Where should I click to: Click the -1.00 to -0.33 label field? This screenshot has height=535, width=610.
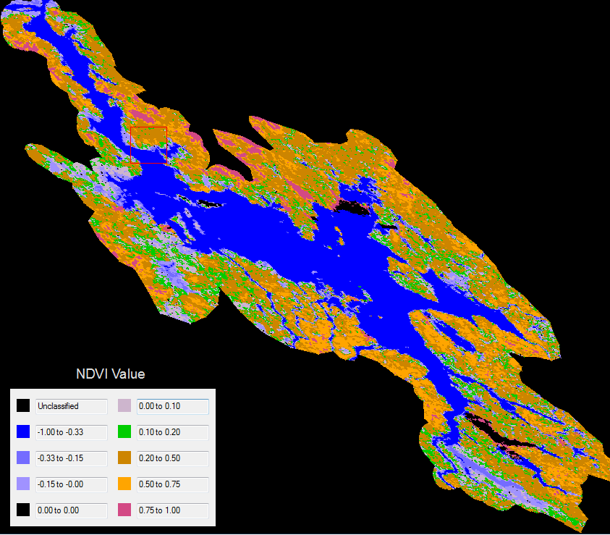click(72, 432)
